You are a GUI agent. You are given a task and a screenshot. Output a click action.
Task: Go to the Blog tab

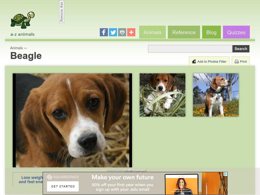[212, 32]
